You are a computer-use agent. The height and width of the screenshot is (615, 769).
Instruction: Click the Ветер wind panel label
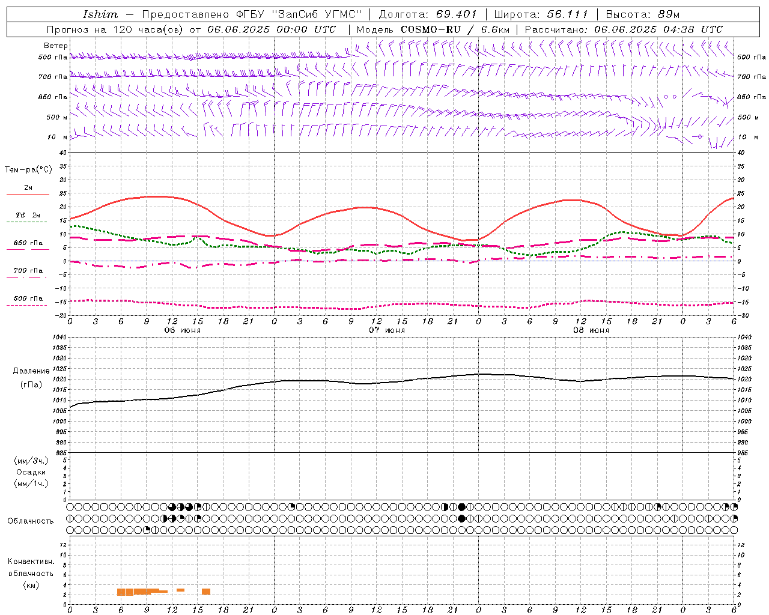[56, 46]
